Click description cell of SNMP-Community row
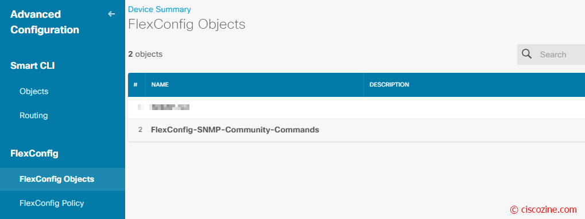 (474, 130)
